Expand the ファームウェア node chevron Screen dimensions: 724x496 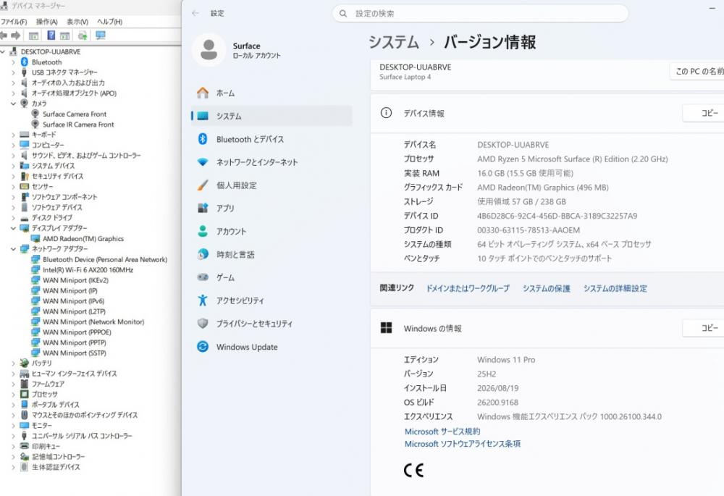pyautogui.click(x=13, y=384)
